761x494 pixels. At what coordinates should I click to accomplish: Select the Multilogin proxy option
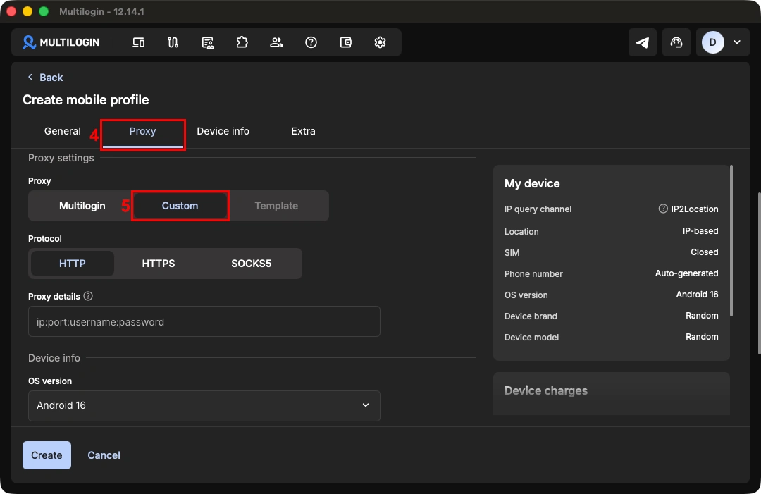tap(82, 206)
